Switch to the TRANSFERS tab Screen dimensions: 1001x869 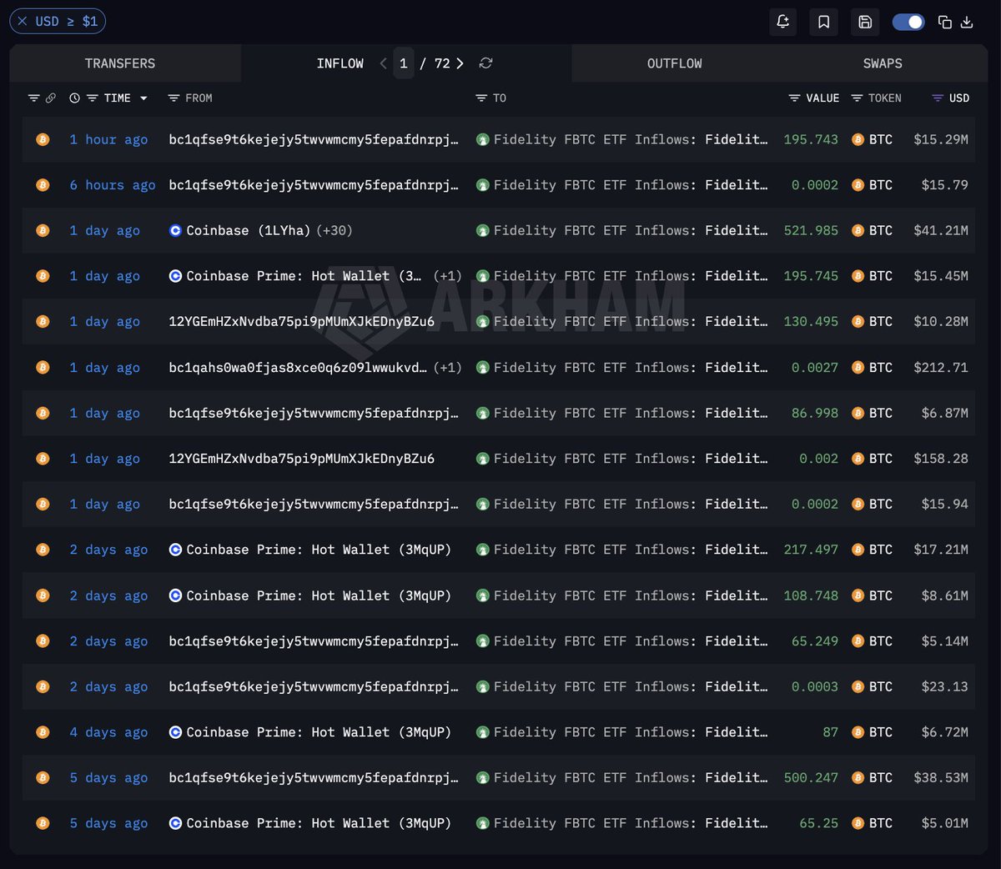click(x=120, y=63)
